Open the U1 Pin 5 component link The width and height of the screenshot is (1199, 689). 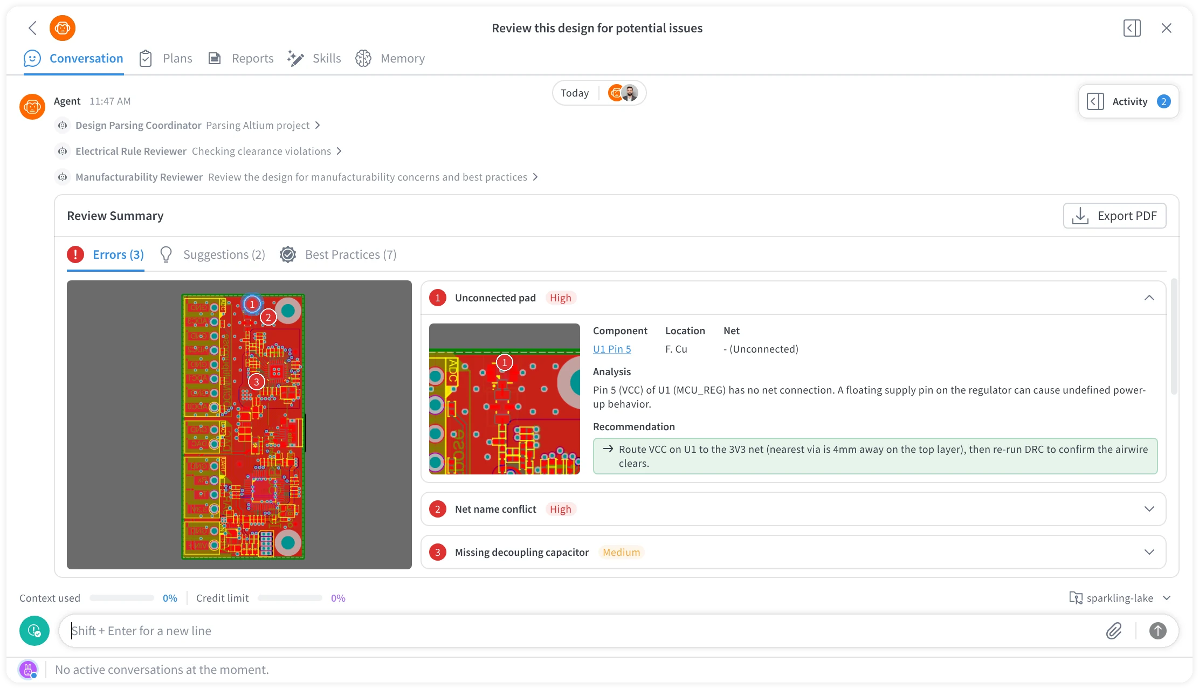click(x=612, y=349)
